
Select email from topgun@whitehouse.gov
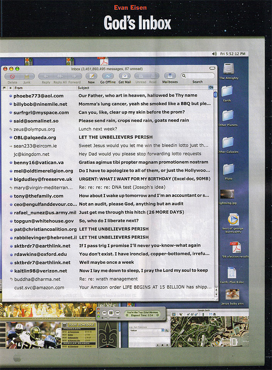pyautogui.click(x=108, y=221)
